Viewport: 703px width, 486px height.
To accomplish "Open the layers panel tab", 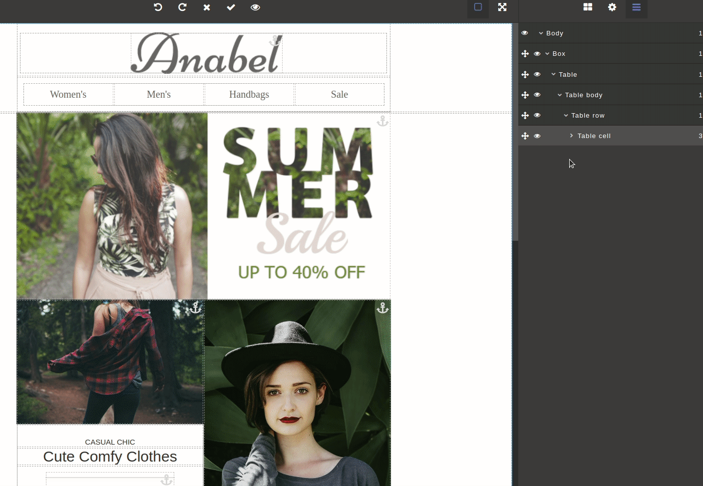I will [636, 7].
